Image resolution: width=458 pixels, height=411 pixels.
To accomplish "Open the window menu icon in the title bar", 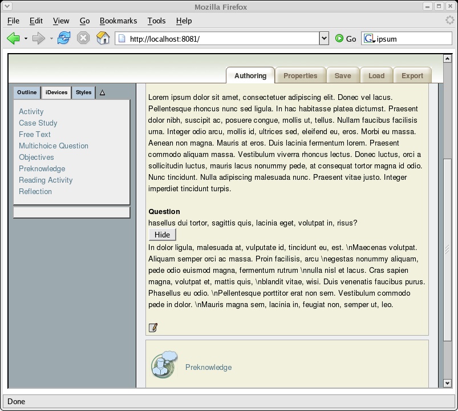I will (x=7, y=6).
